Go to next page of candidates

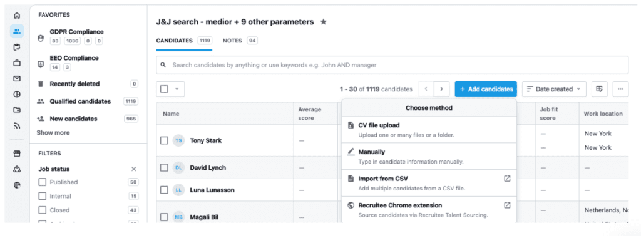441,89
